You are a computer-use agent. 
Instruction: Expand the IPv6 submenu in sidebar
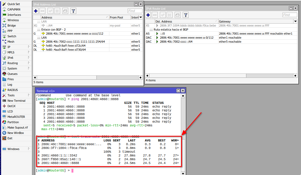(x=10, y=58)
